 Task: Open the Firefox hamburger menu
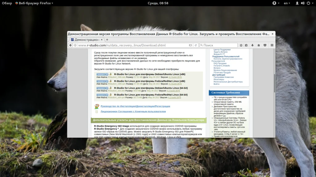(x=272, y=45)
